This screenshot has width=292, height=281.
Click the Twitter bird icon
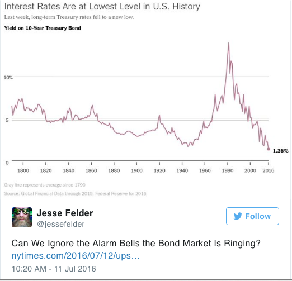click(x=238, y=216)
